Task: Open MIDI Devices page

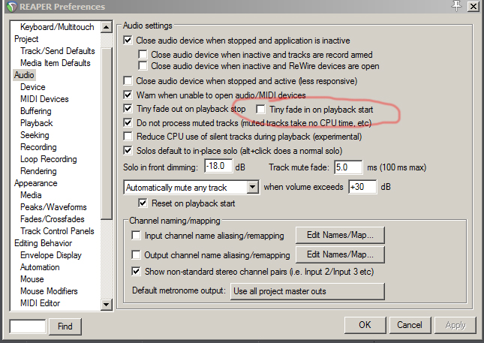Action: (x=44, y=99)
